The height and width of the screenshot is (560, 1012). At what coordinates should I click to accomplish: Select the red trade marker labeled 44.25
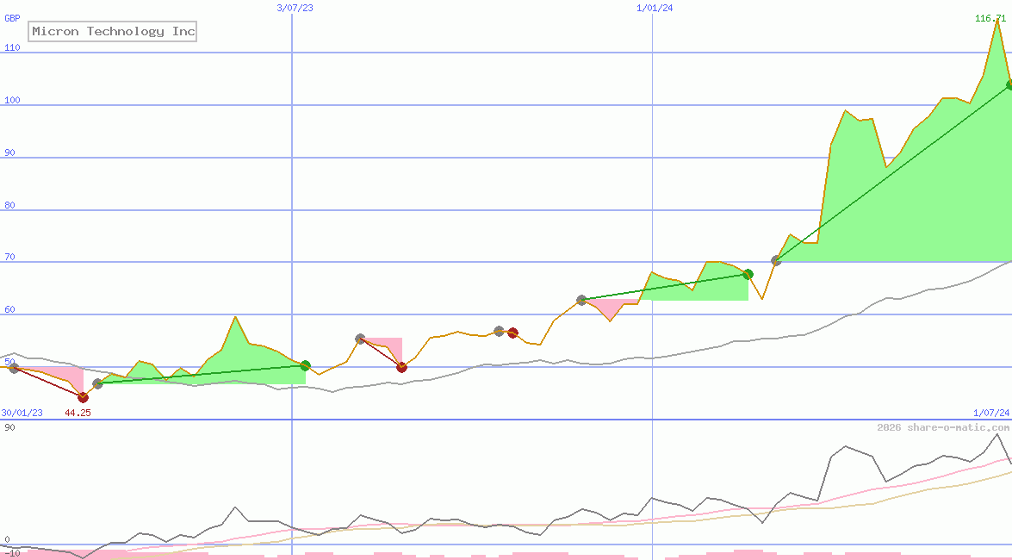click(84, 398)
